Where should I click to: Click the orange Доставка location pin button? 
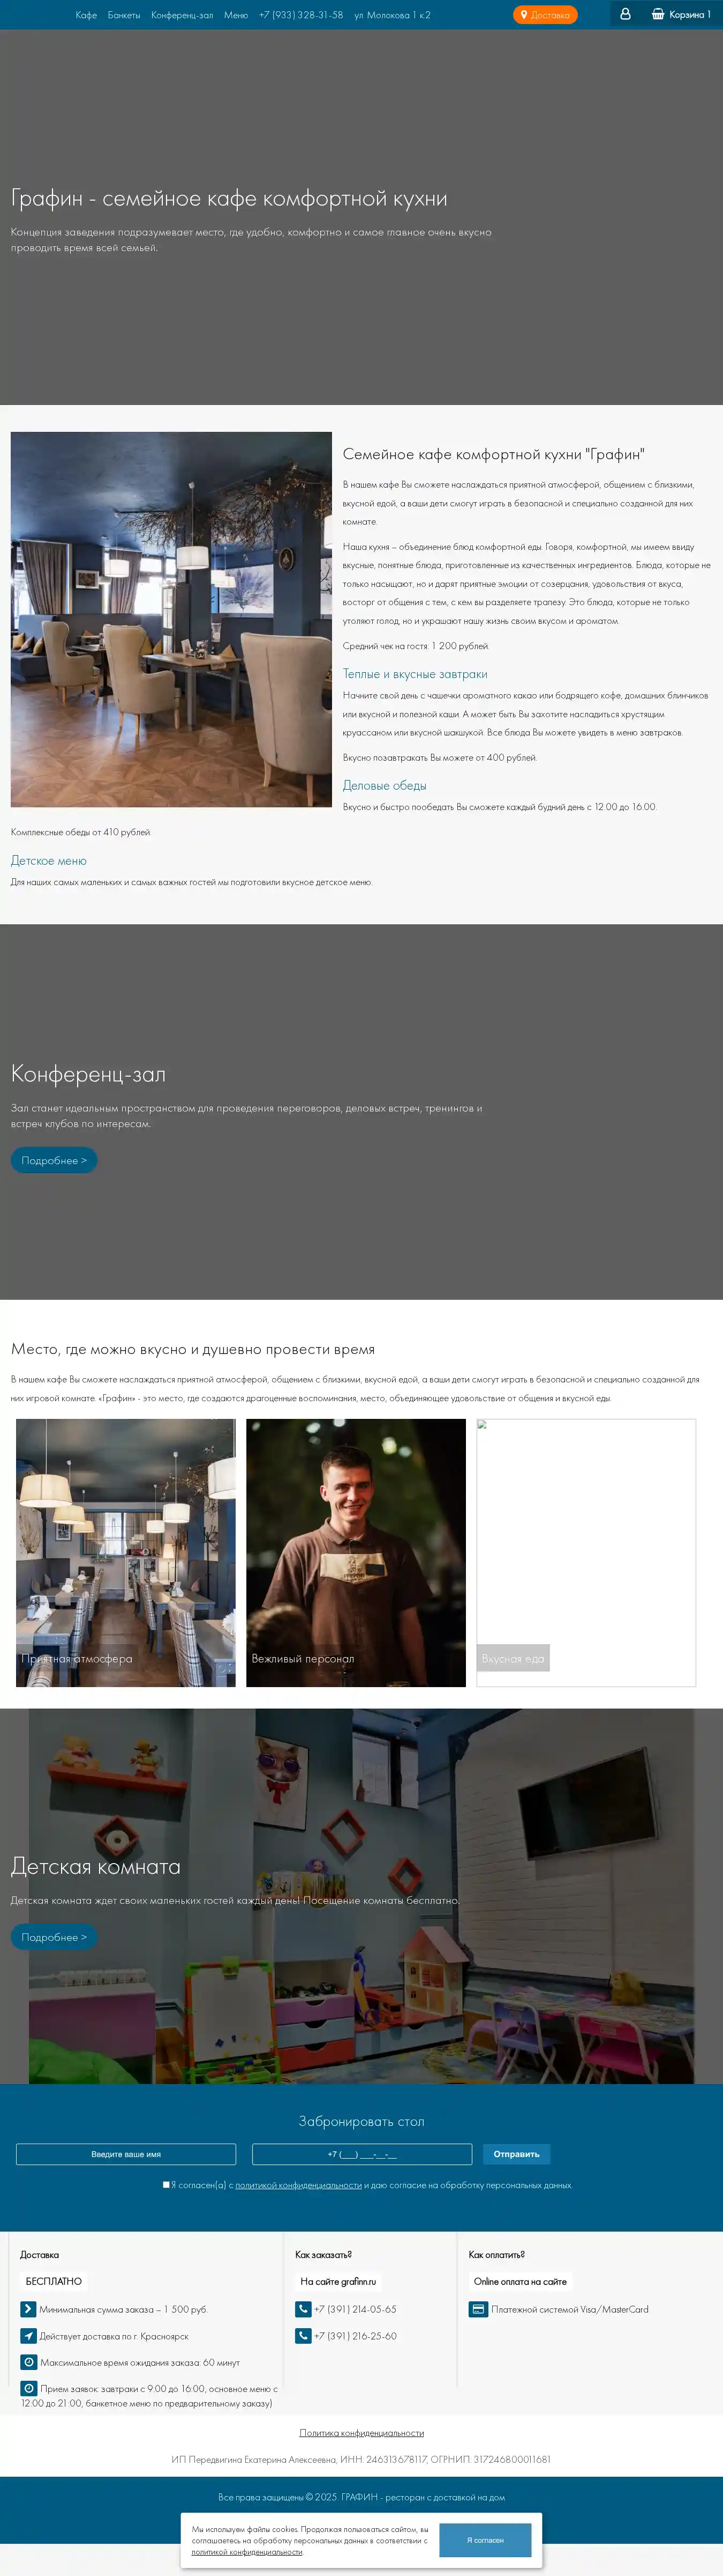[x=545, y=15]
